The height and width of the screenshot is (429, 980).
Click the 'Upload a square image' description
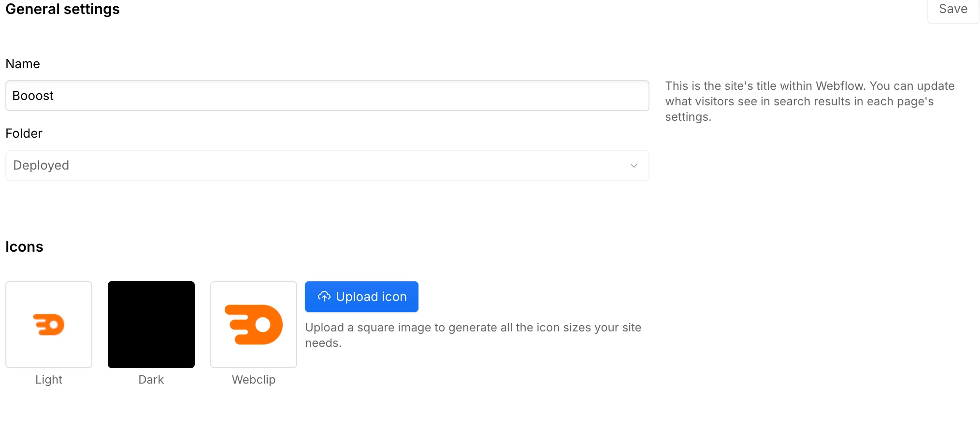(473, 335)
